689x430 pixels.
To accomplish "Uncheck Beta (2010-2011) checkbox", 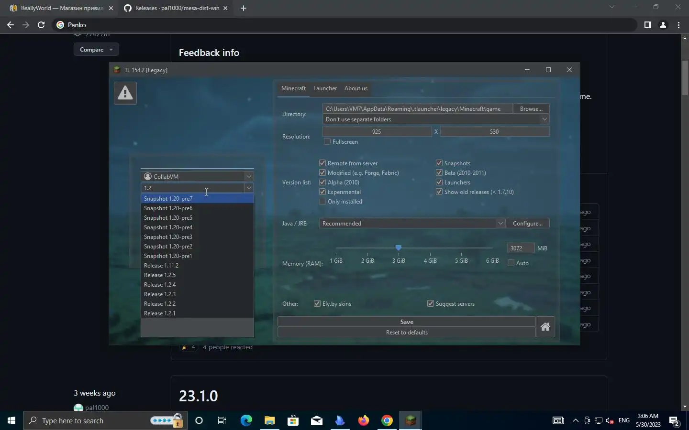I will (439, 173).
